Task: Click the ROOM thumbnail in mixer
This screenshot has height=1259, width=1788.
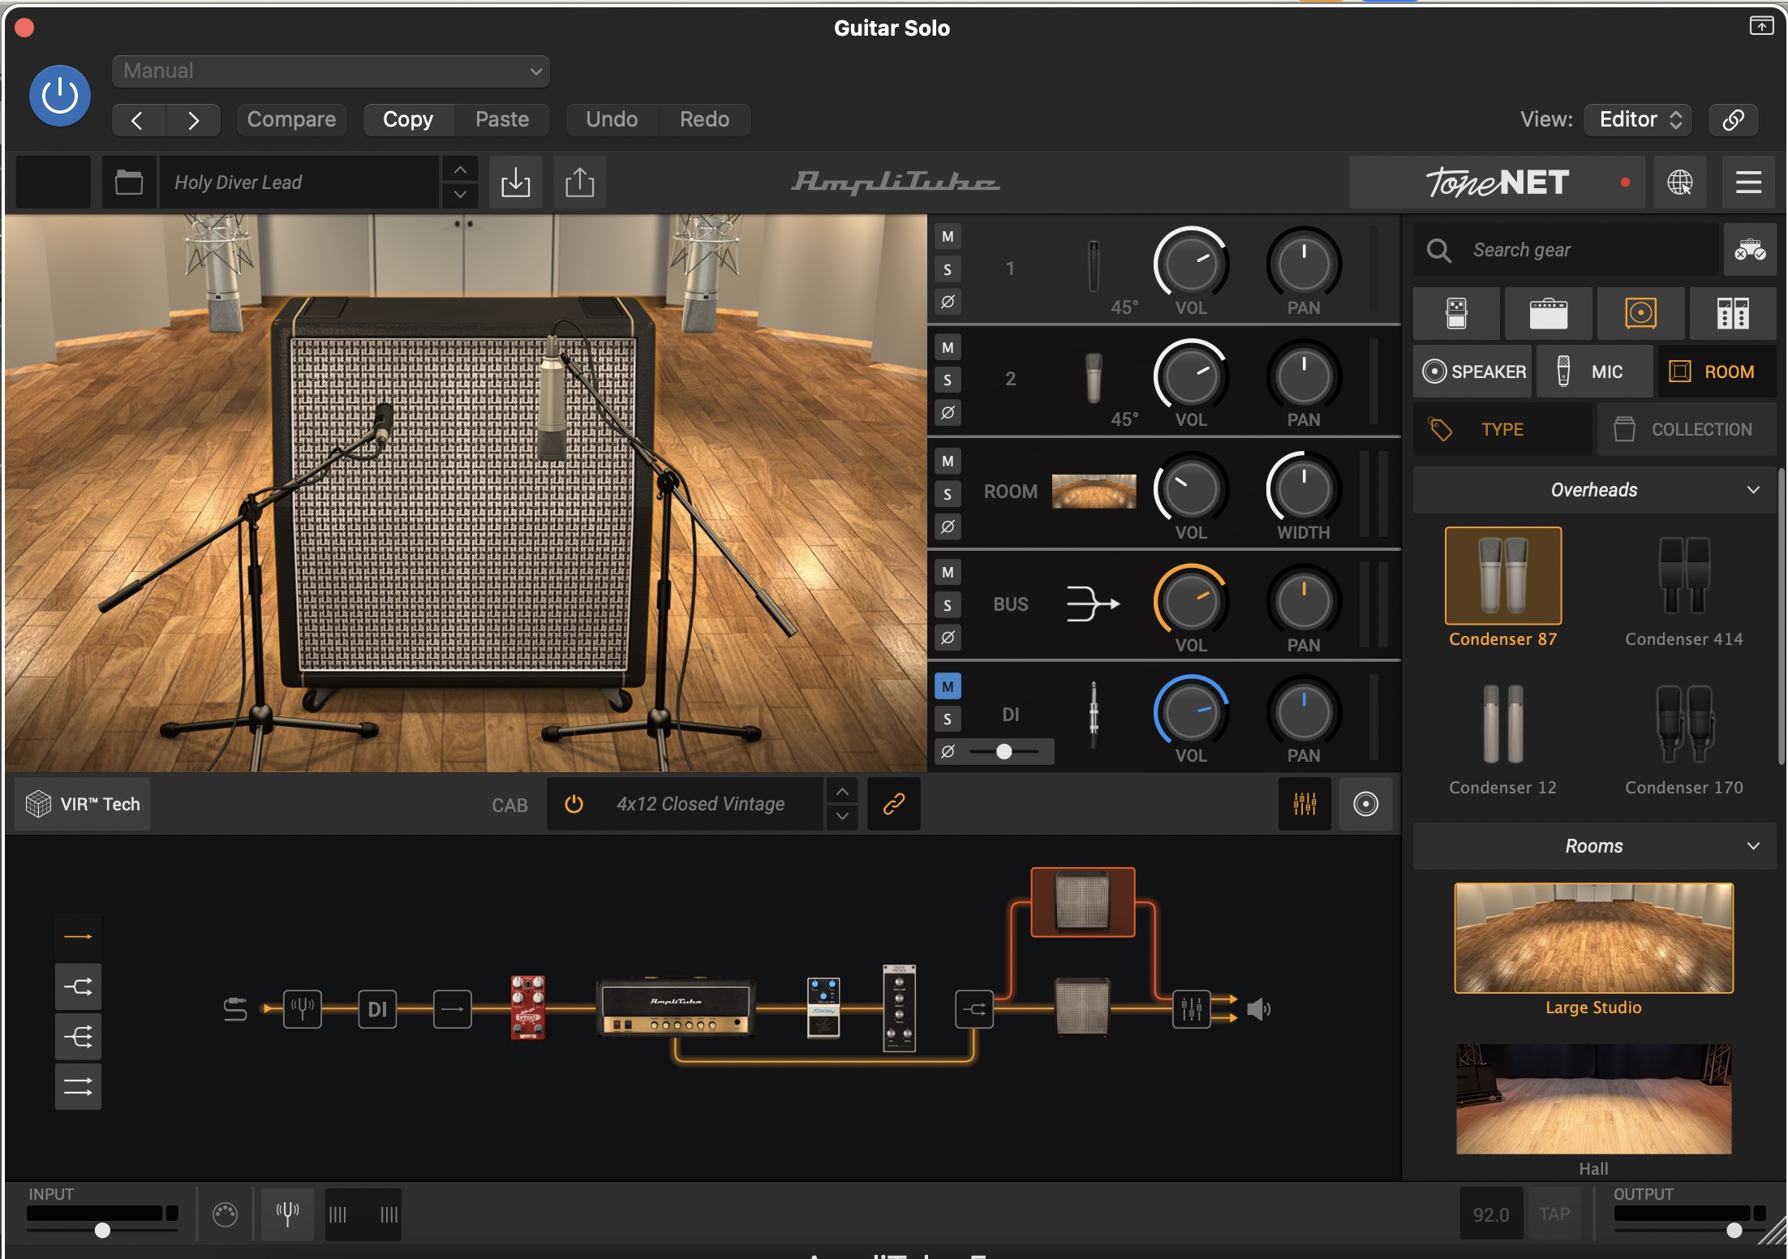Action: click(1094, 491)
